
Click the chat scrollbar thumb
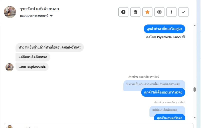tap(194, 89)
